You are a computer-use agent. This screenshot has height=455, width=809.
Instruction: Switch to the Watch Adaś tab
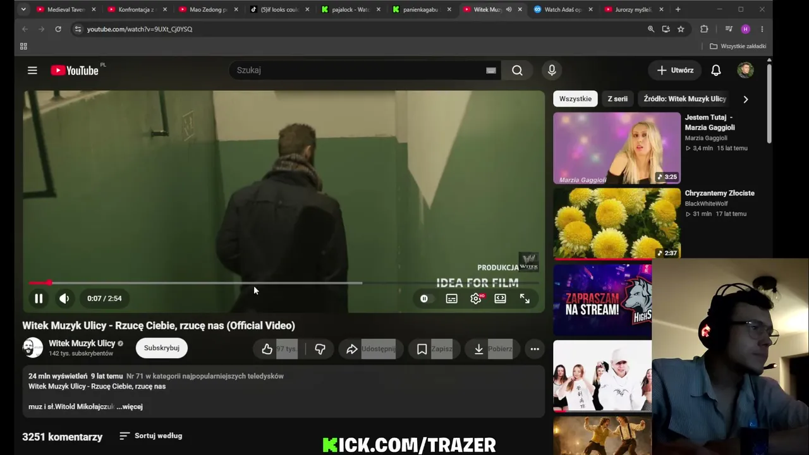(564, 9)
